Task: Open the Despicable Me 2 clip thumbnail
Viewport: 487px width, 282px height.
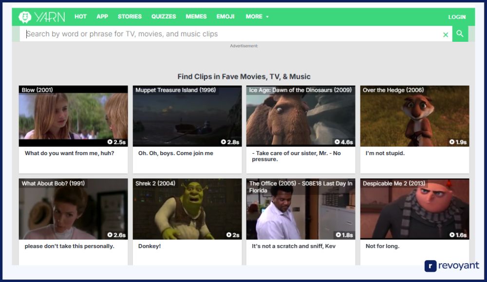Action: coord(414,209)
